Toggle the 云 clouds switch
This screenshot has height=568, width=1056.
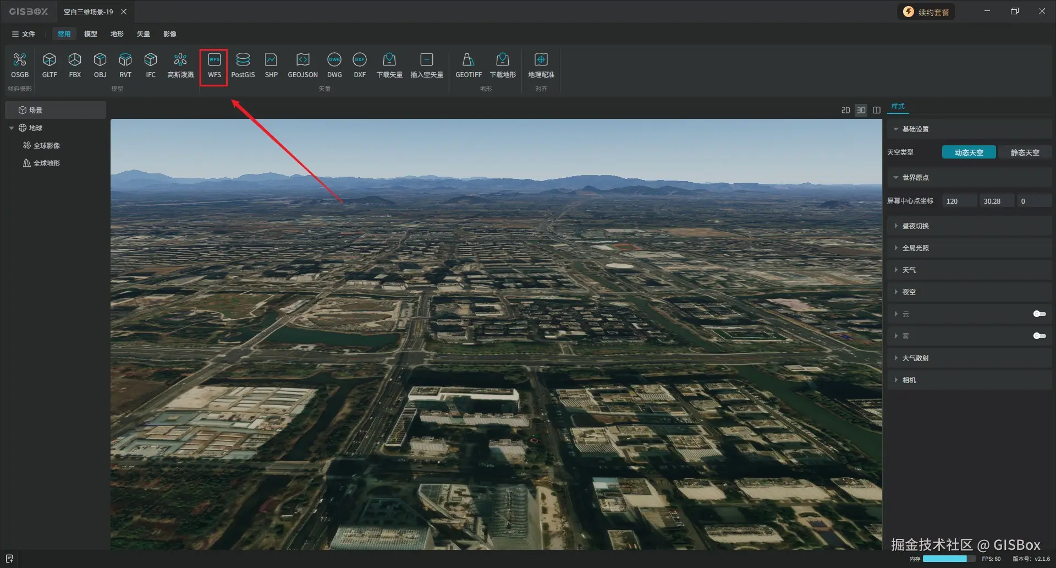(1039, 314)
